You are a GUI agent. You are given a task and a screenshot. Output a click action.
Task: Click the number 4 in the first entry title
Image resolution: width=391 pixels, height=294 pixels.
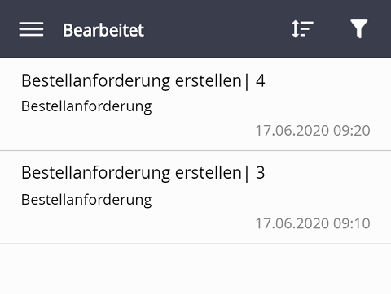260,80
